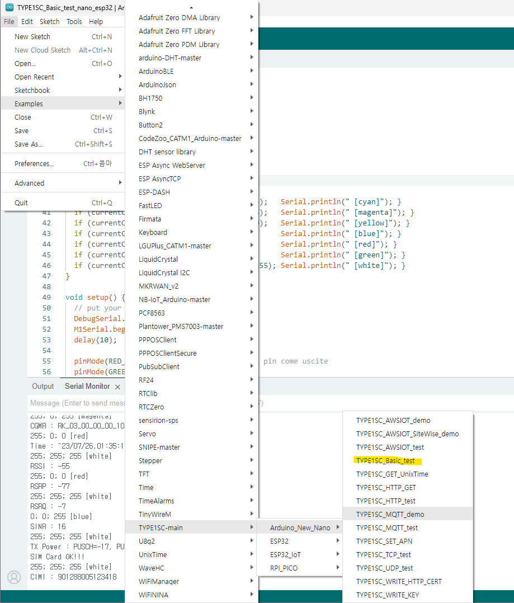Expand the Sketchbook submenu
The image size is (514, 603).
(63, 91)
